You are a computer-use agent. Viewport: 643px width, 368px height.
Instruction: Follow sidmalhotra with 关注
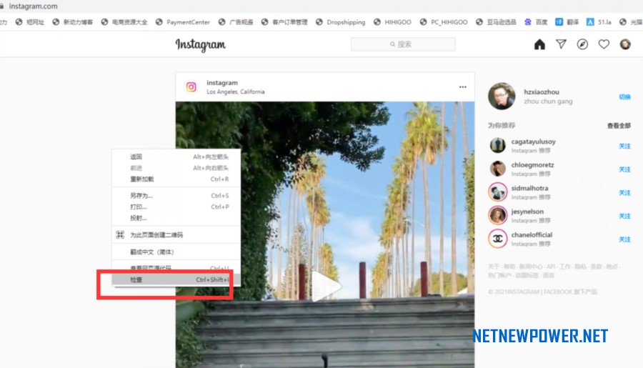(x=624, y=193)
